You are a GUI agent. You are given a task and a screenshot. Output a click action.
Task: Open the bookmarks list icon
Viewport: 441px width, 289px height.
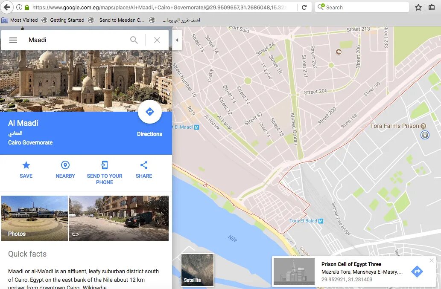[432, 8]
